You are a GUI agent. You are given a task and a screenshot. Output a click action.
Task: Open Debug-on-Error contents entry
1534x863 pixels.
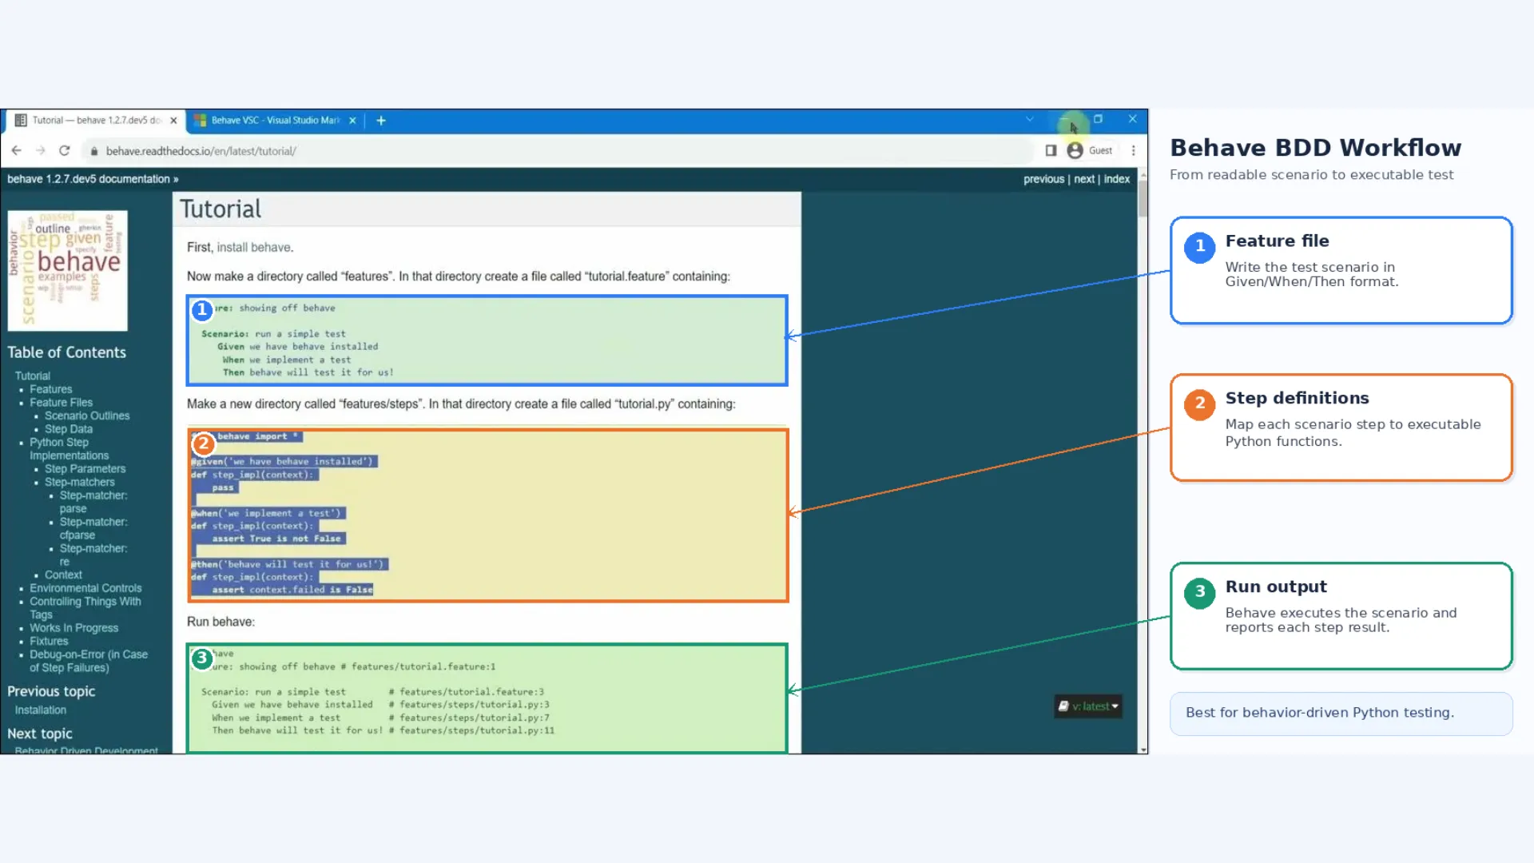click(x=89, y=661)
